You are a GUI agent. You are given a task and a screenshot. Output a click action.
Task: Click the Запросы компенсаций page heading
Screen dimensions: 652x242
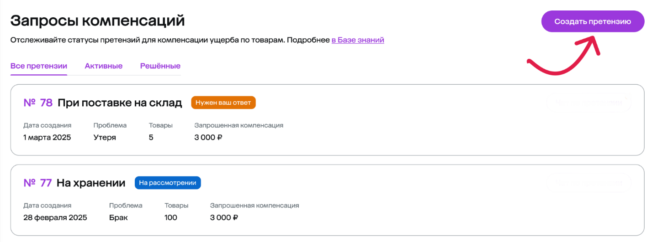pyautogui.click(x=97, y=21)
